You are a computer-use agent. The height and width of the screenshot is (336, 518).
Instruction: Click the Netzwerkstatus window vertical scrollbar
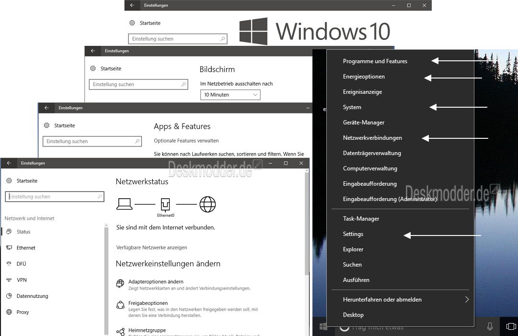[x=307, y=223]
